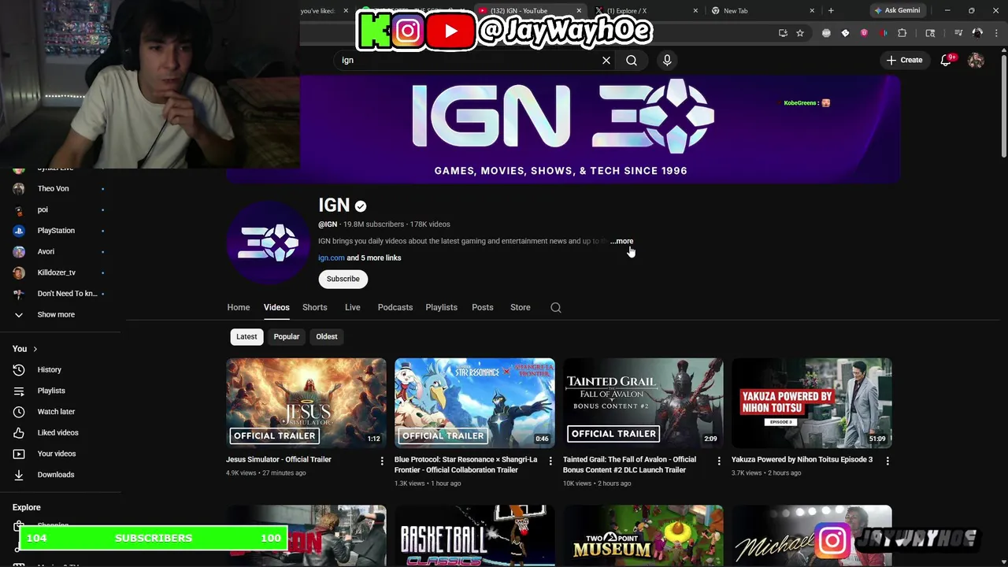This screenshot has width=1008, height=567.
Task: Click the Explore sidebar heading
Action: (x=27, y=507)
